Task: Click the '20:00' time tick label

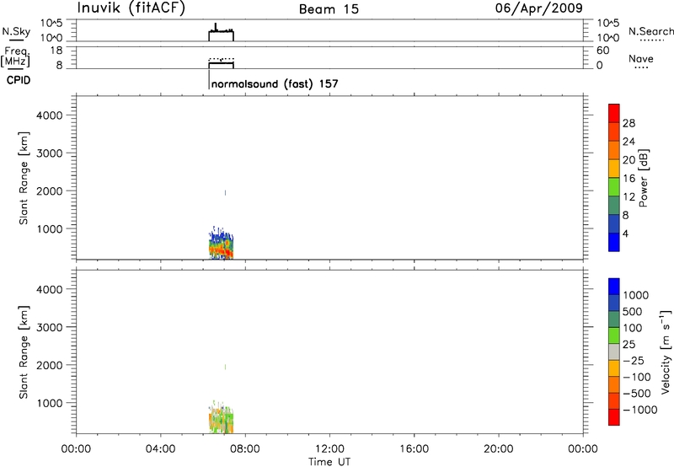Action: point(498,449)
